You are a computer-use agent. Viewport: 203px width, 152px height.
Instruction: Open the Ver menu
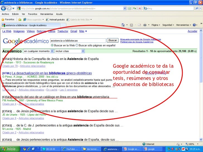pos(23,14)
